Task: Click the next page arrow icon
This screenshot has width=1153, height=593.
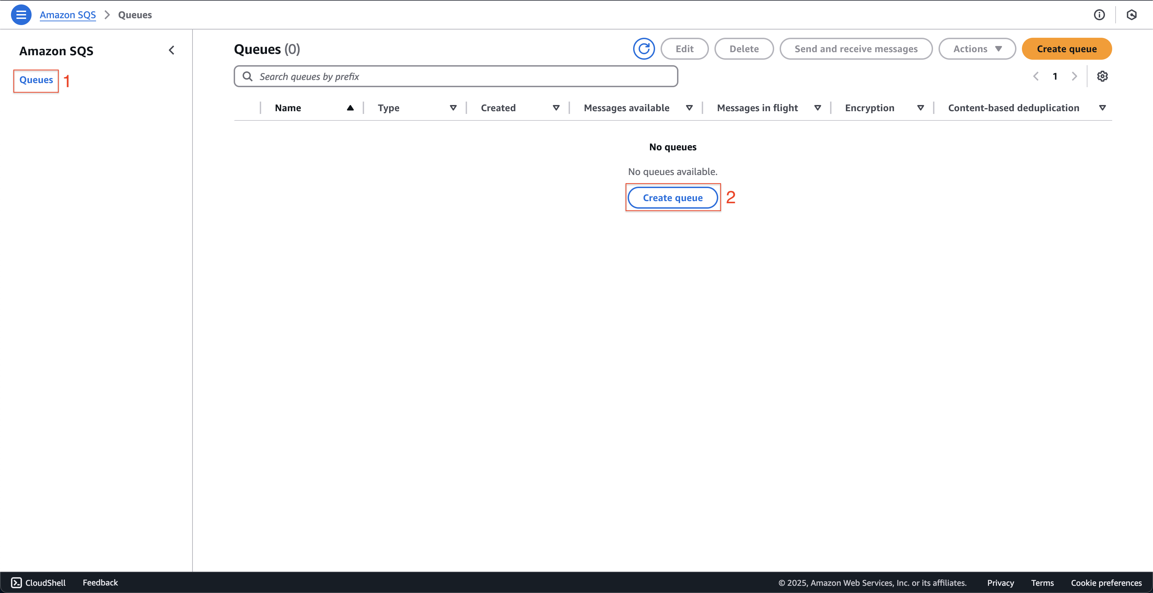Action: pos(1074,75)
